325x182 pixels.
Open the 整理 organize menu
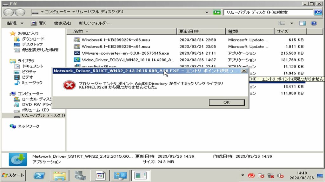click(15, 23)
